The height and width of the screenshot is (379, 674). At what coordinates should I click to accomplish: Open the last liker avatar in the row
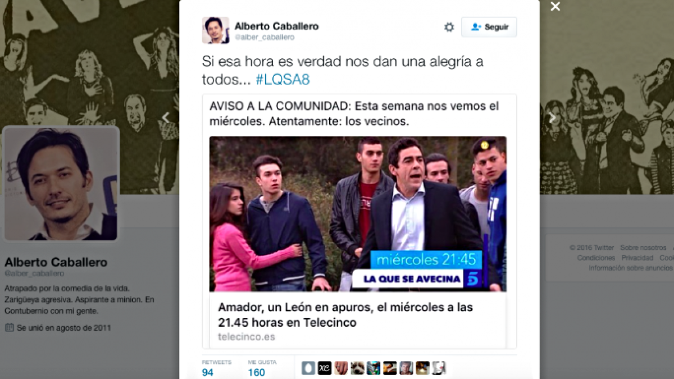(x=439, y=368)
